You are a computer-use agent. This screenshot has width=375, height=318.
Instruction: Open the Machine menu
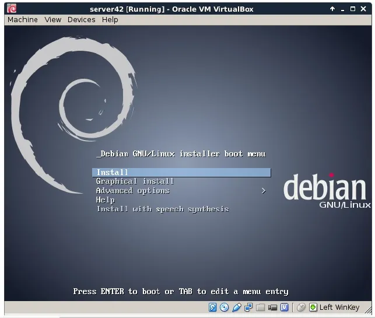(x=23, y=20)
